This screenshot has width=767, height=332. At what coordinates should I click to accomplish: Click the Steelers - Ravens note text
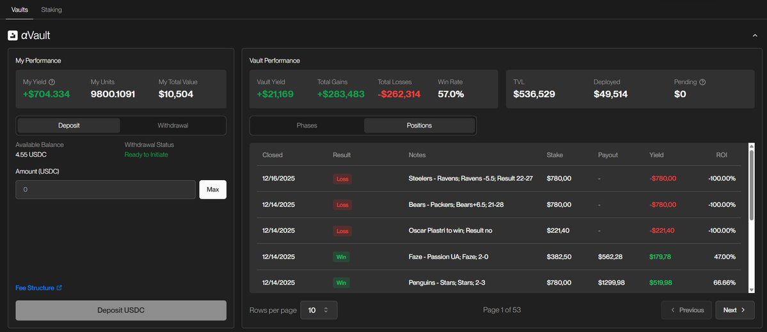tap(471, 179)
